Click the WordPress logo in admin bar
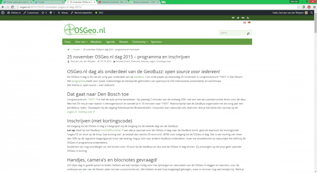 pyautogui.click(x=3, y=13)
